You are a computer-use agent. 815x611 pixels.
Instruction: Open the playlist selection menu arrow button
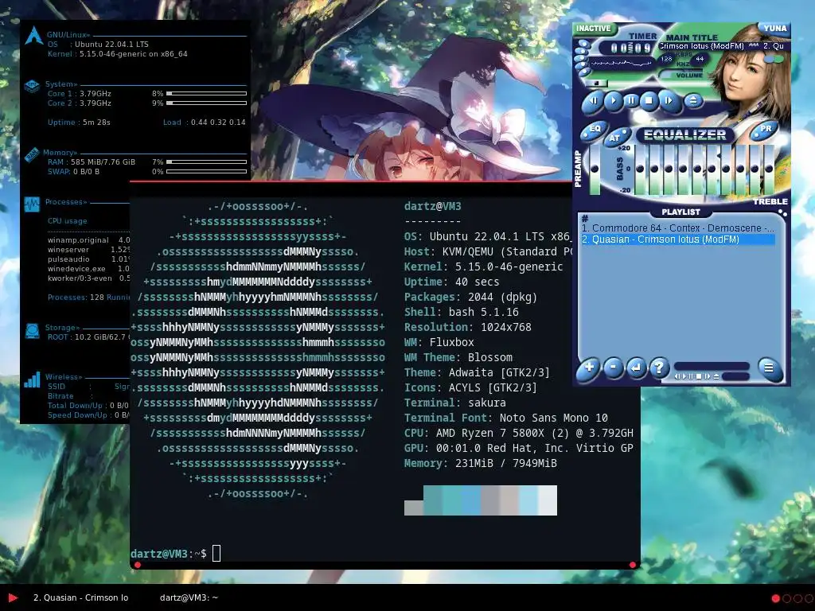pos(636,368)
